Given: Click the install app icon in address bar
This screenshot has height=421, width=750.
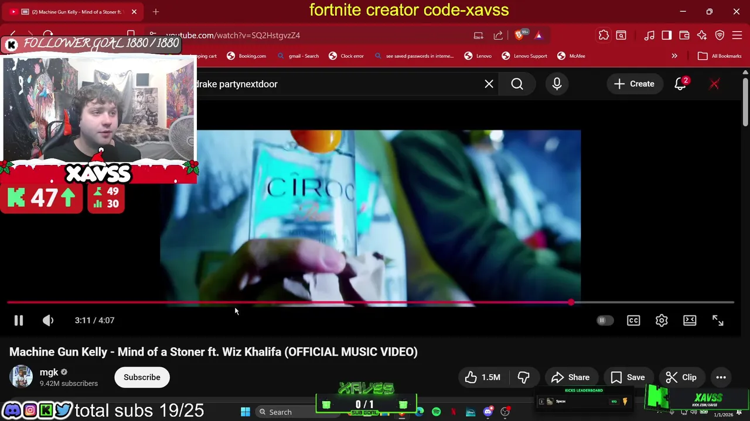Looking at the screenshot, I should click(479, 35).
